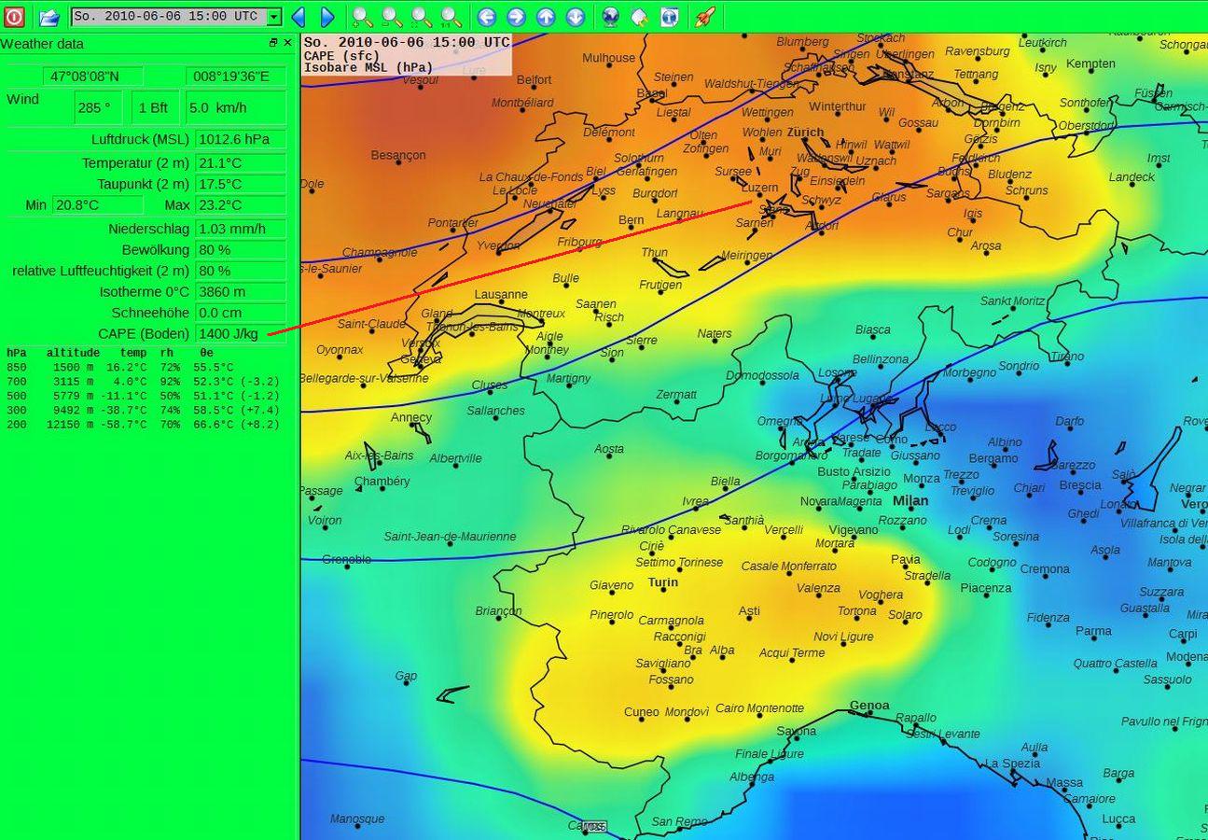1208x840 pixels.
Task: Undock the Weather data panel
Action: tap(273, 43)
